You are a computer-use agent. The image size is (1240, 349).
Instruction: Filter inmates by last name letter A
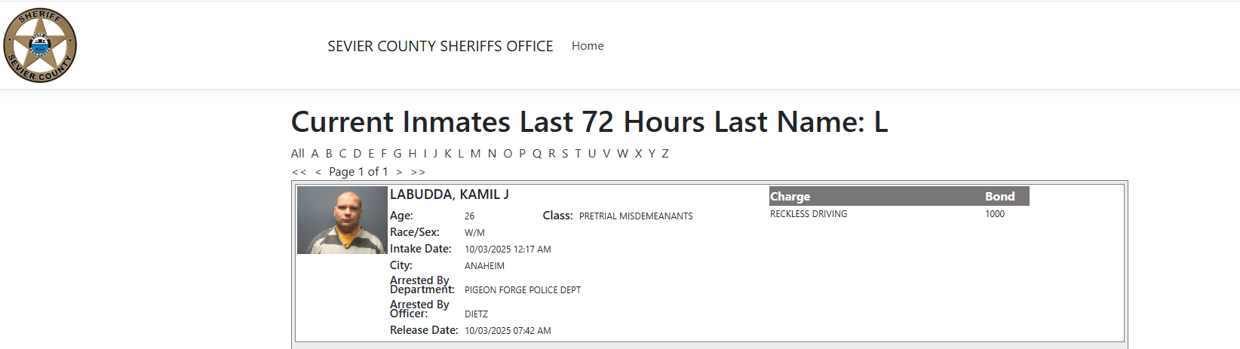tap(315, 154)
